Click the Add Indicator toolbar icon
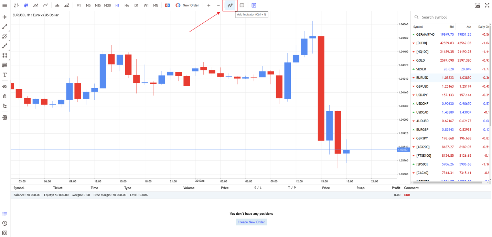This screenshot has width=492, height=237. (x=230, y=5)
